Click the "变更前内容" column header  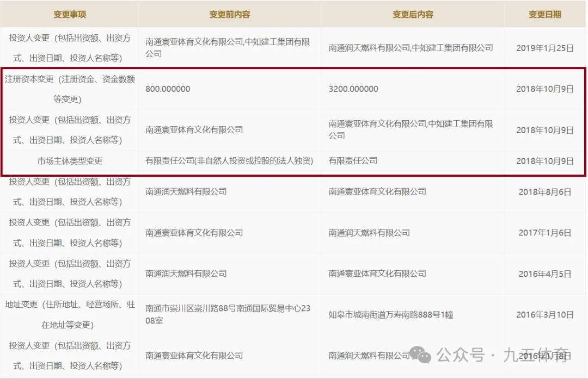(x=230, y=14)
